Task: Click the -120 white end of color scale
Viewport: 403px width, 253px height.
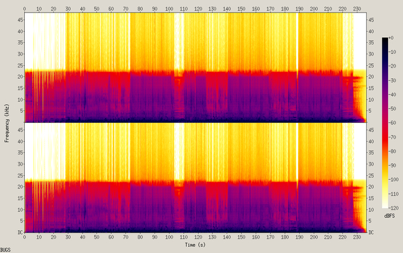Action: 385,206
